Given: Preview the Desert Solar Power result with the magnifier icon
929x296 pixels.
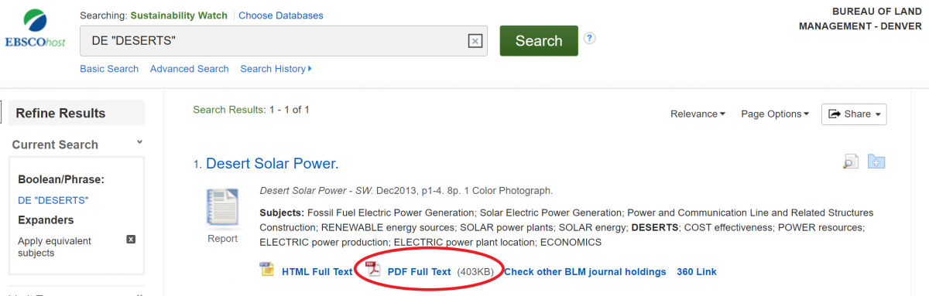Looking at the screenshot, I should point(851,162).
